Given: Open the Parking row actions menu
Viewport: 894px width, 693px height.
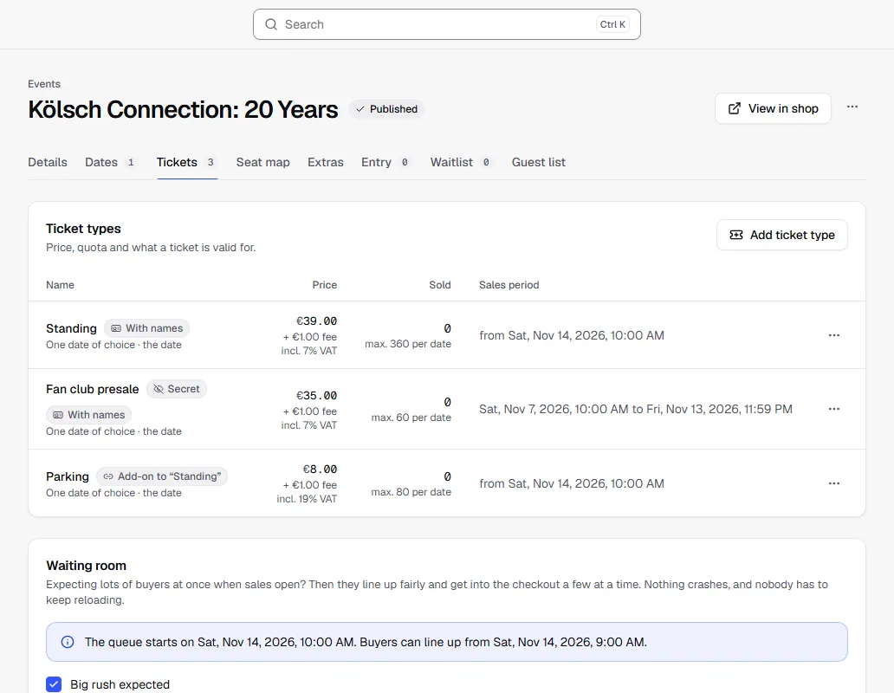Looking at the screenshot, I should point(834,483).
